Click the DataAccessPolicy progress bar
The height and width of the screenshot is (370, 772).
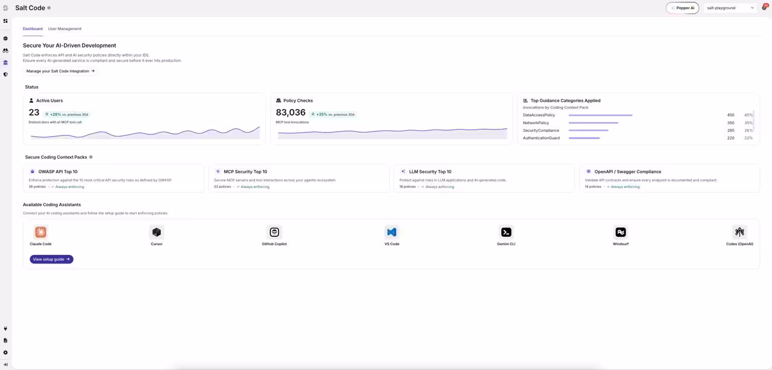point(601,115)
